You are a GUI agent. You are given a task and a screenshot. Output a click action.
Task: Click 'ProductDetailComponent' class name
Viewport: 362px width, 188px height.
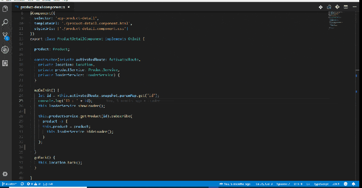tap(80, 39)
